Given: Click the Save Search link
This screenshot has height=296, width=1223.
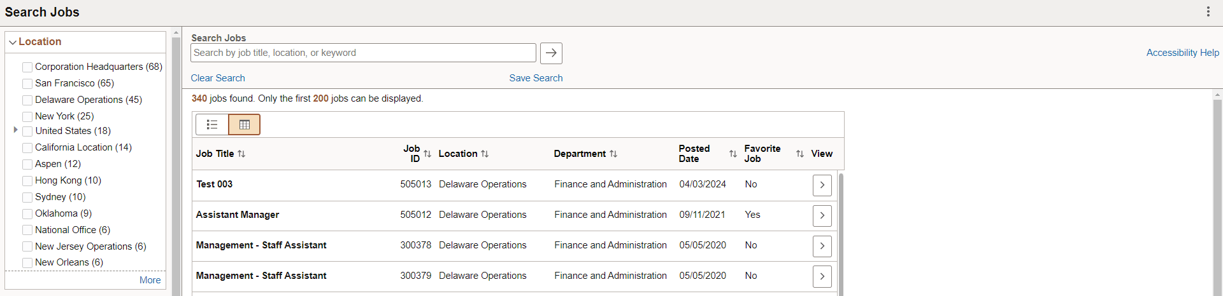Looking at the screenshot, I should (x=536, y=78).
